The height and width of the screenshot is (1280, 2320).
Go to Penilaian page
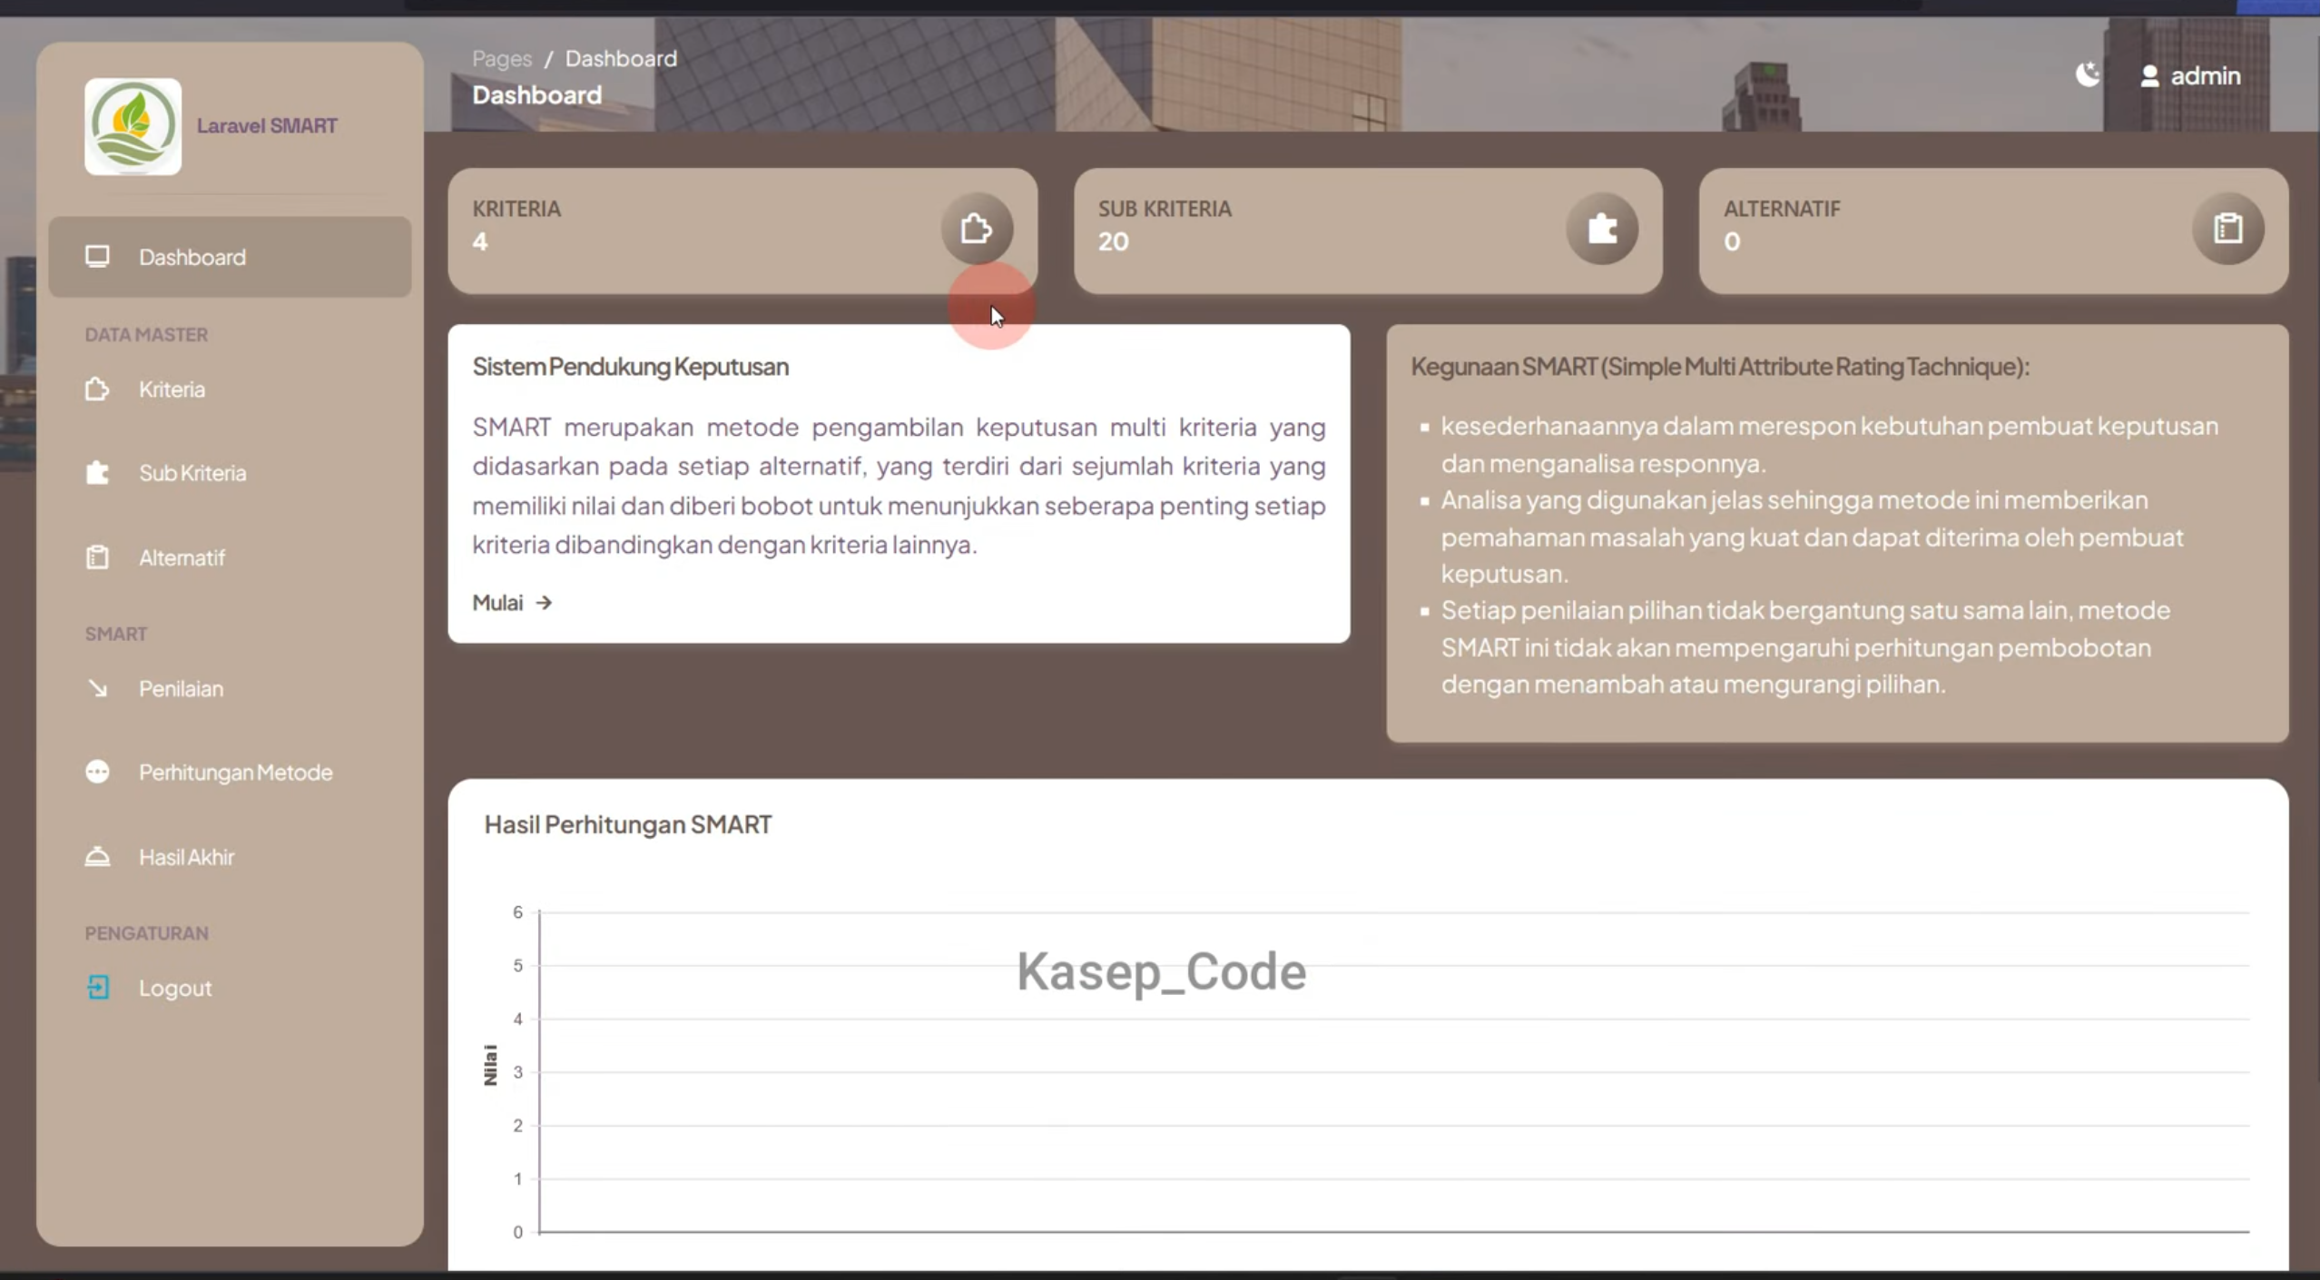[x=230, y=688]
